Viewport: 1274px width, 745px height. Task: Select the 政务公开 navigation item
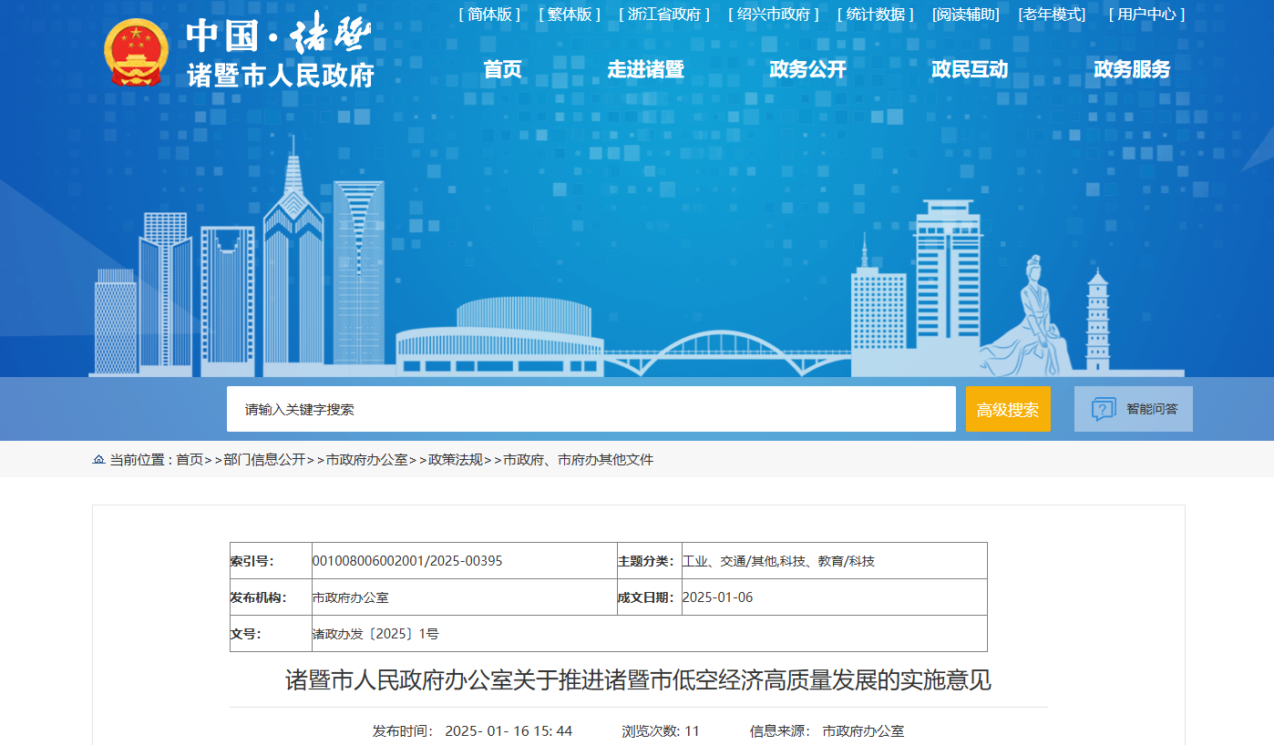[807, 69]
